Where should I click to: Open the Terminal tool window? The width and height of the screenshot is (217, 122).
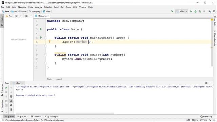pos(36,117)
